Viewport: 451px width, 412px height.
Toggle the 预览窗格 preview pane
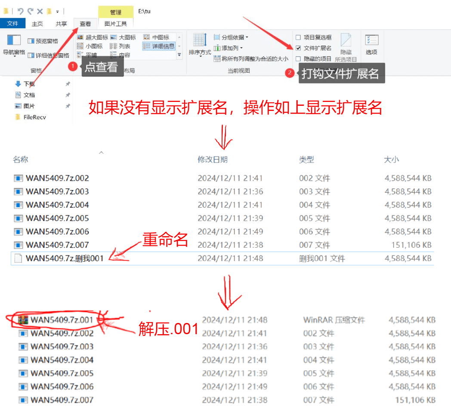(x=43, y=41)
